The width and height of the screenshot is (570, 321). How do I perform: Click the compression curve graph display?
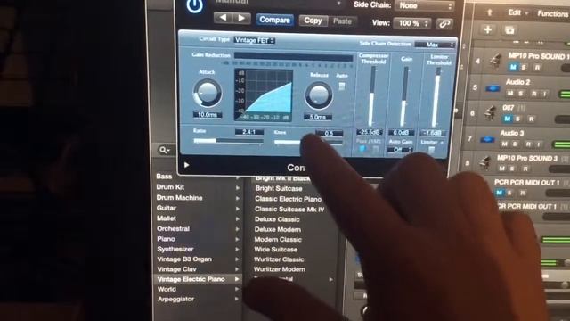tap(264, 95)
